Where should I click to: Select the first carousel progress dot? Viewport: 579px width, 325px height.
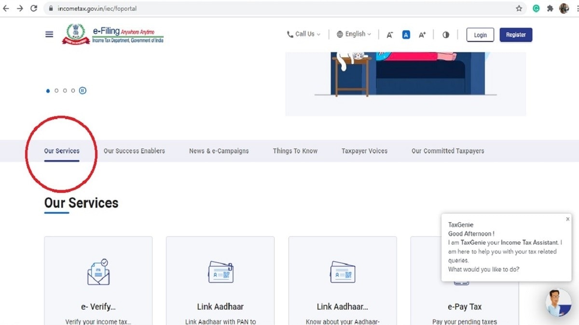pyautogui.click(x=48, y=90)
